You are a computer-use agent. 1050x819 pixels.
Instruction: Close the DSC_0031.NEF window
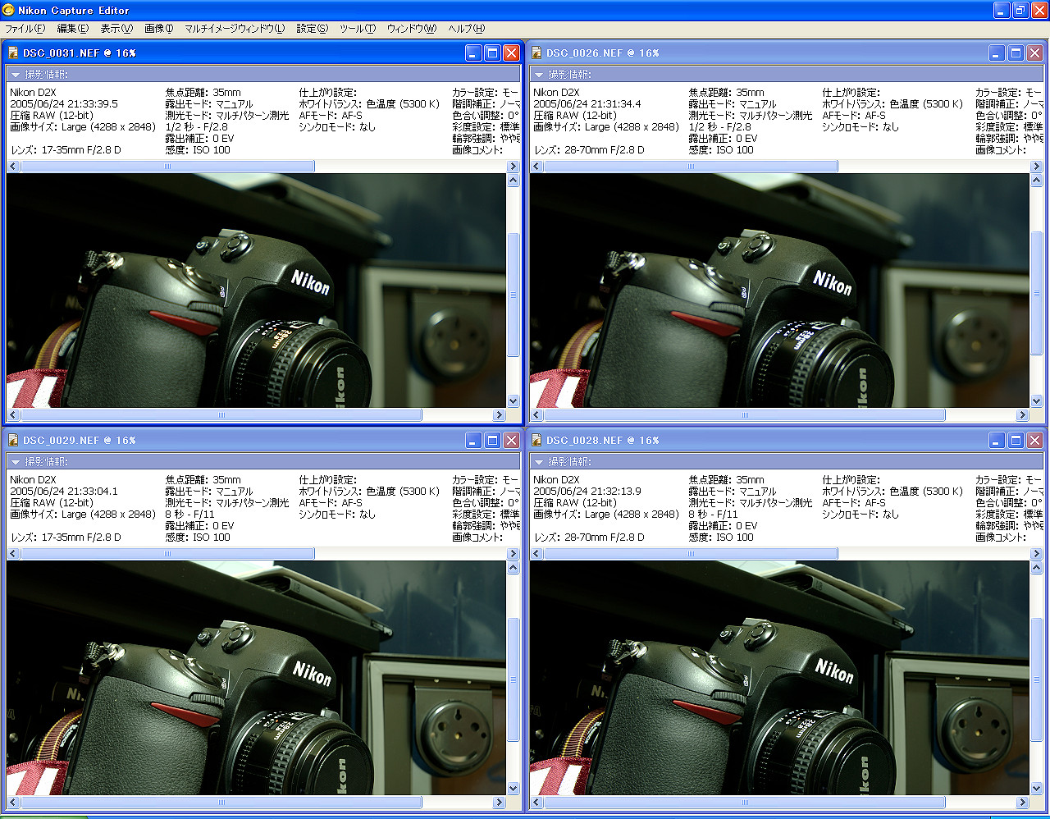point(511,53)
